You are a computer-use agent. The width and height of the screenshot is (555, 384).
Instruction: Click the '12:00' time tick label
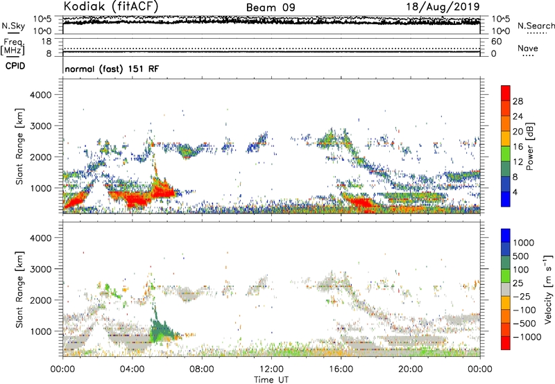271,369
